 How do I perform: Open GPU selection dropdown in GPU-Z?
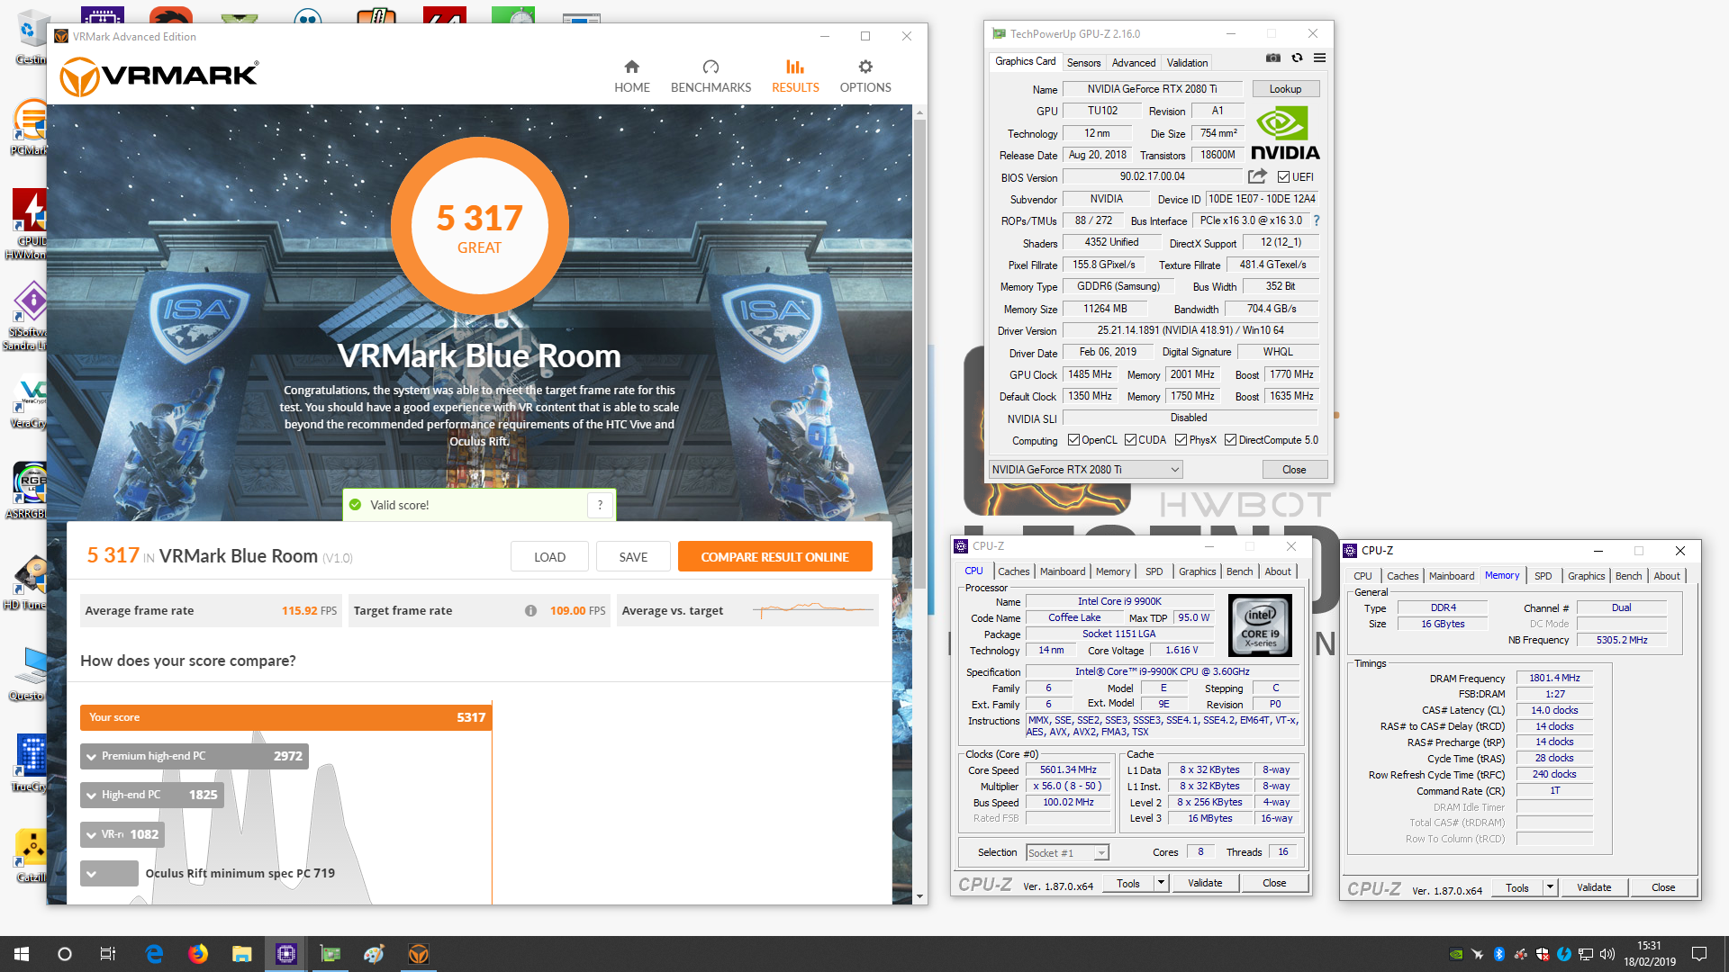pyautogui.click(x=1085, y=470)
